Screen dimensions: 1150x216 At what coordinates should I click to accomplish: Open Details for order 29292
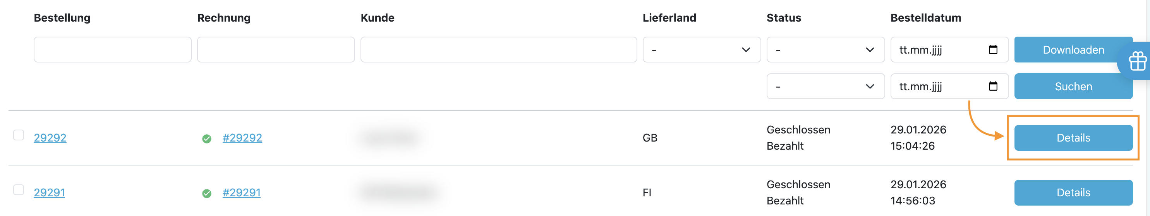click(x=1073, y=138)
